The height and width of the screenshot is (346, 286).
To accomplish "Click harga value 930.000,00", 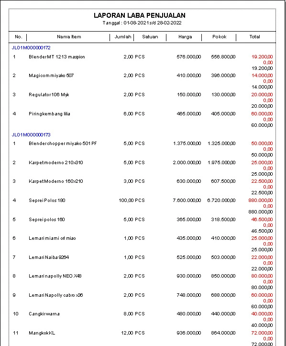I will [189, 276].
